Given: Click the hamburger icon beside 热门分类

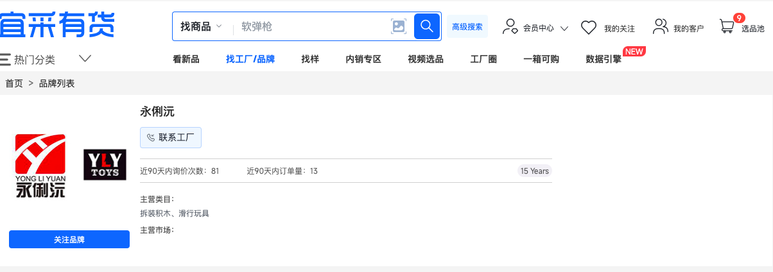Looking at the screenshot, I should click(5, 60).
